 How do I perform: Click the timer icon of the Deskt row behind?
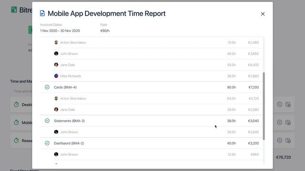click(x=16, y=104)
